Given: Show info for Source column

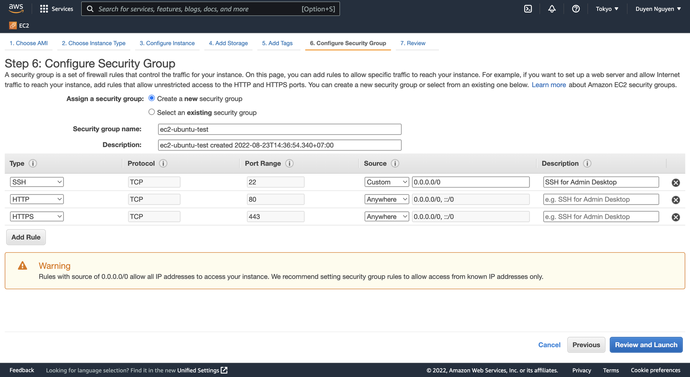Looking at the screenshot, I should point(395,164).
